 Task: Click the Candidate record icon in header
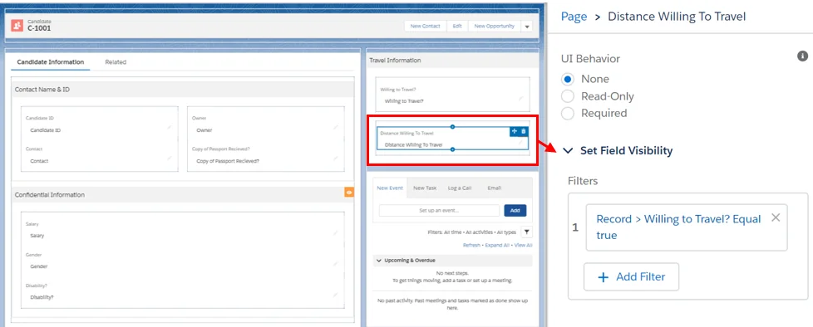tap(17, 26)
